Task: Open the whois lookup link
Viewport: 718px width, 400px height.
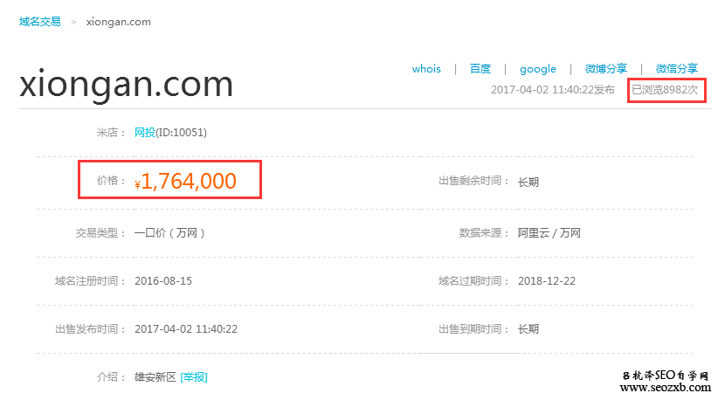Action: click(426, 69)
